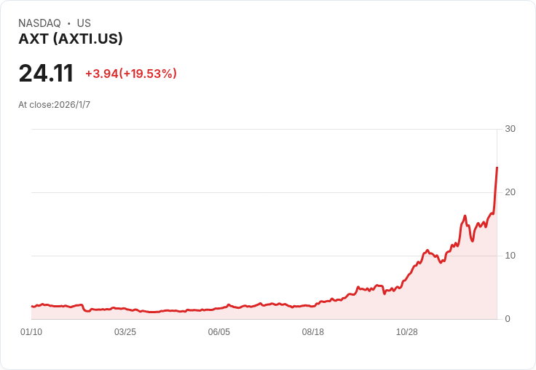536x370 pixels.
Task: Click the AXT (AXTI.US) stock title
Action: 71,39
